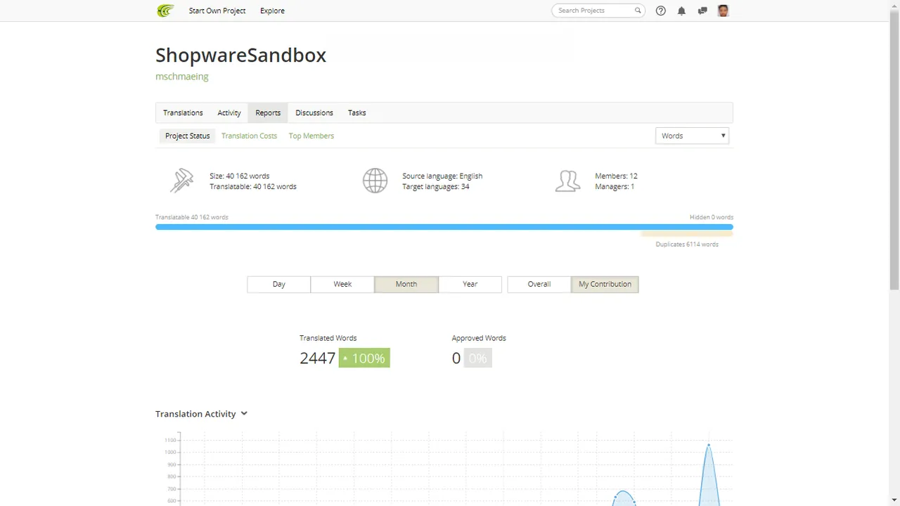900x506 pixels.
Task: Switch to the Overall view toggle
Action: pos(539,284)
